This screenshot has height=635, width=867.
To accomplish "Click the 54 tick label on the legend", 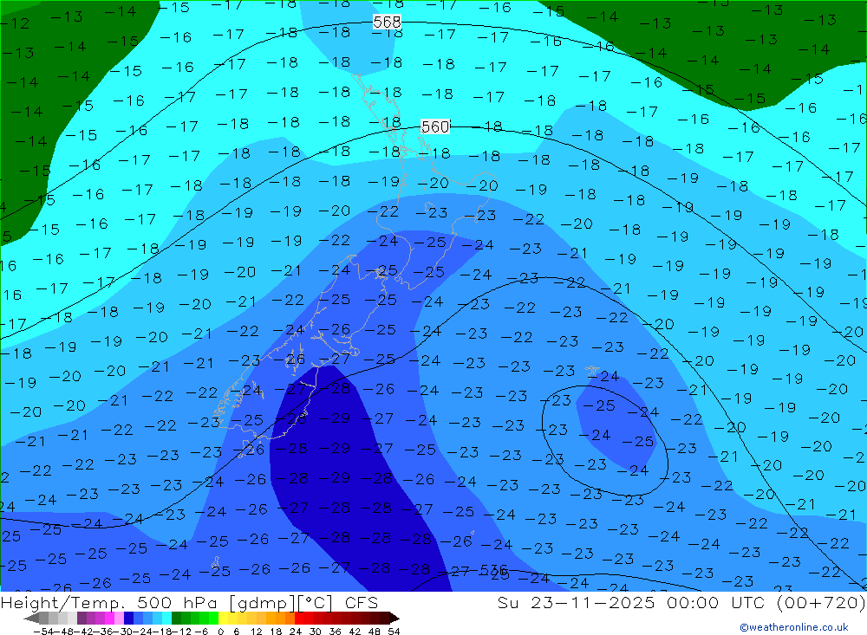I will click(x=394, y=632).
